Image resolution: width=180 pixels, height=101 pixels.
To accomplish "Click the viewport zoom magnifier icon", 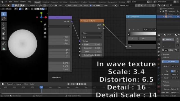I will pyautogui.click(x=45, y=24).
